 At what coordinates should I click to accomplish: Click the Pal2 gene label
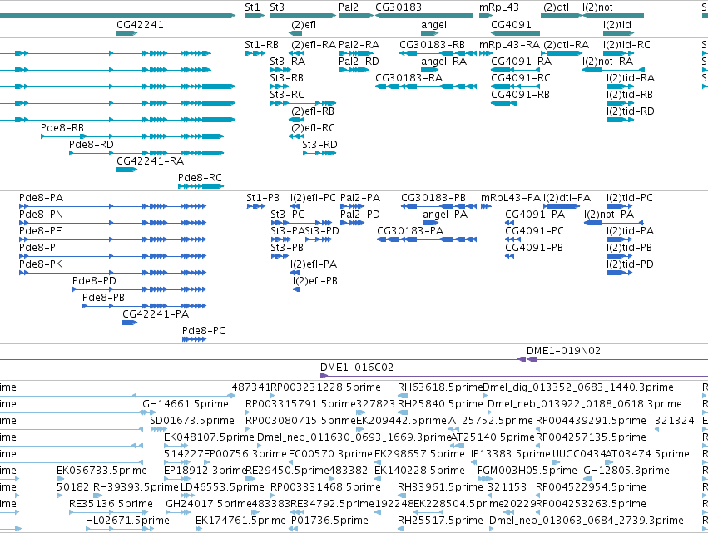tap(349, 7)
